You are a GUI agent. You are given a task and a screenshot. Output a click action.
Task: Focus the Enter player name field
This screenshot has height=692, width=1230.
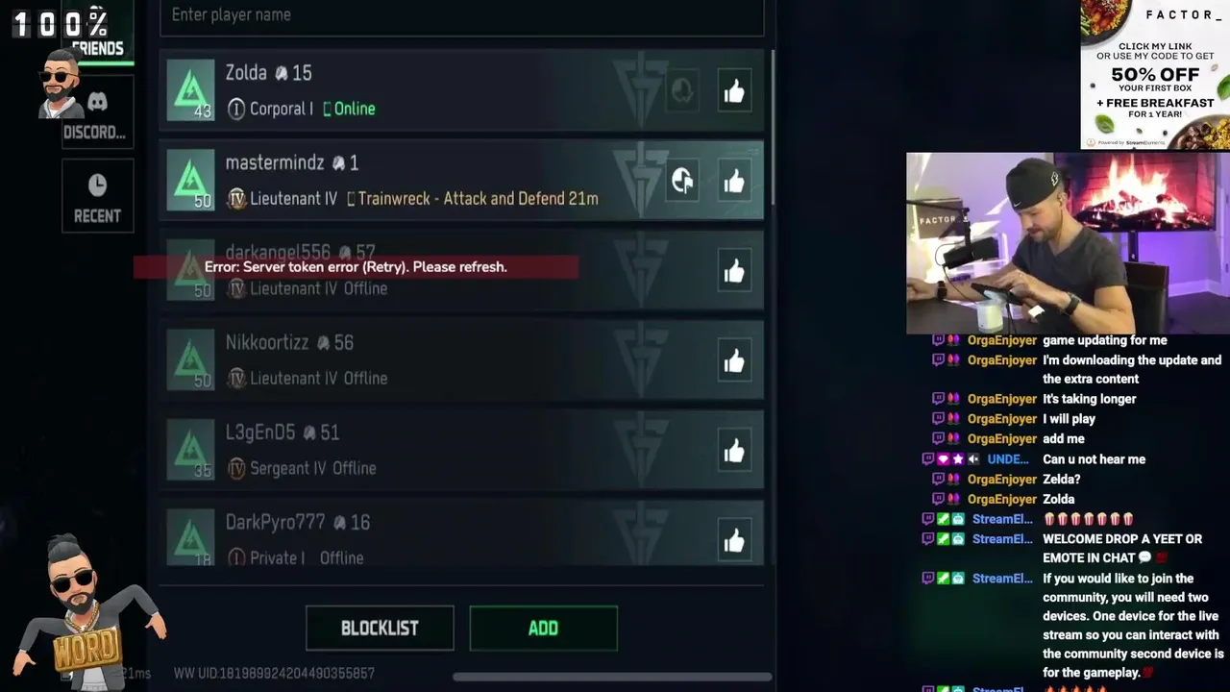coord(461,15)
